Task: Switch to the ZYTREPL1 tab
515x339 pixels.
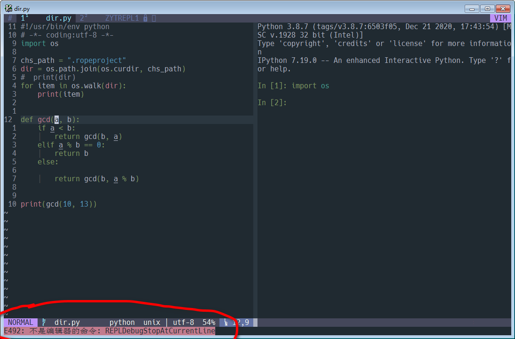Action: click(122, 17)
